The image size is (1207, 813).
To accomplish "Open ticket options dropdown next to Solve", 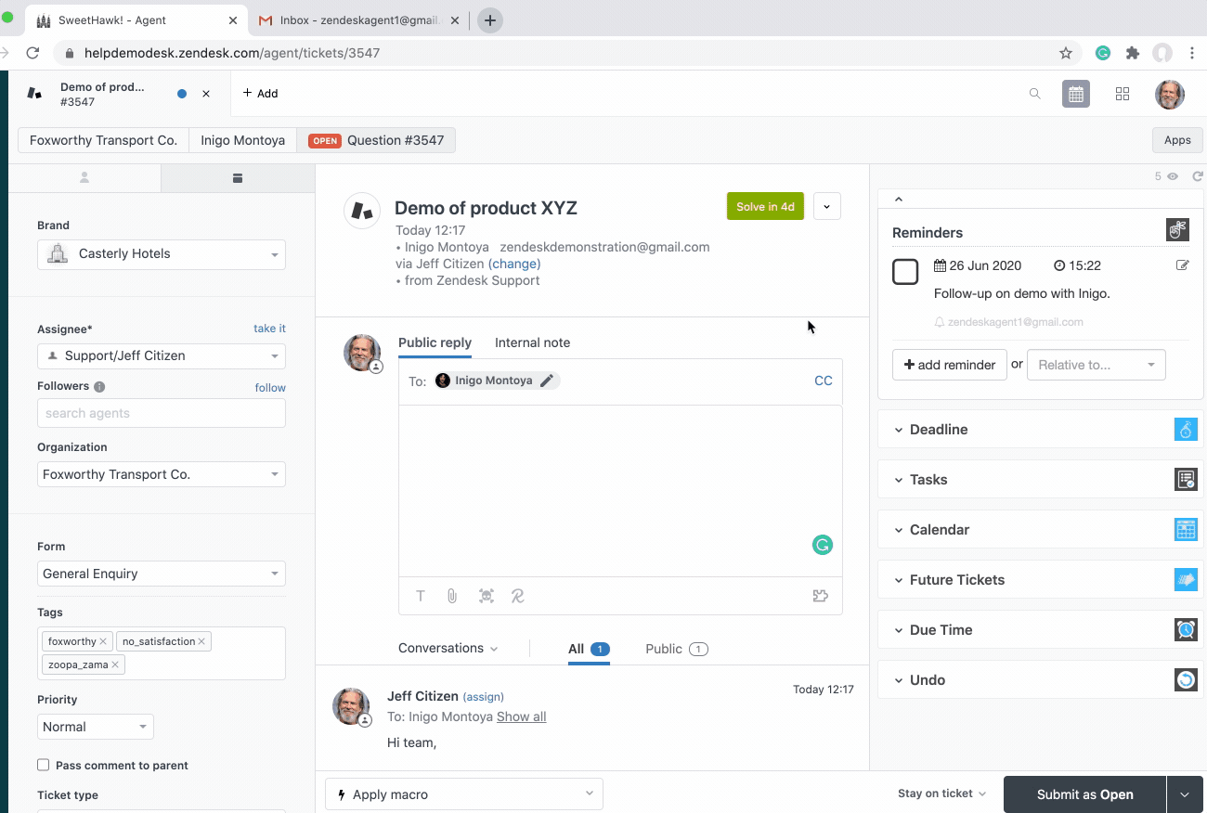I will tap(827, 206).
